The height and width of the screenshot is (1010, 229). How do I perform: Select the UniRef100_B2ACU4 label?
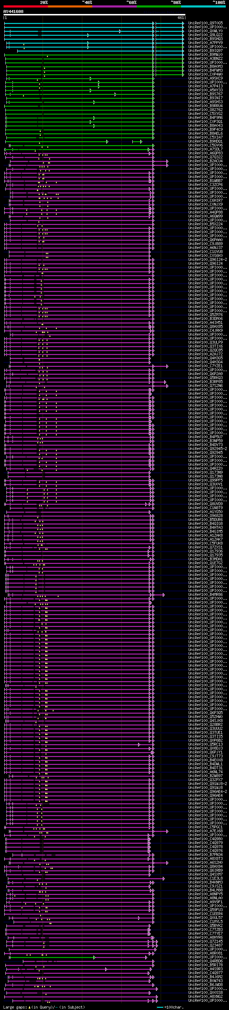(x=205, y=161)
